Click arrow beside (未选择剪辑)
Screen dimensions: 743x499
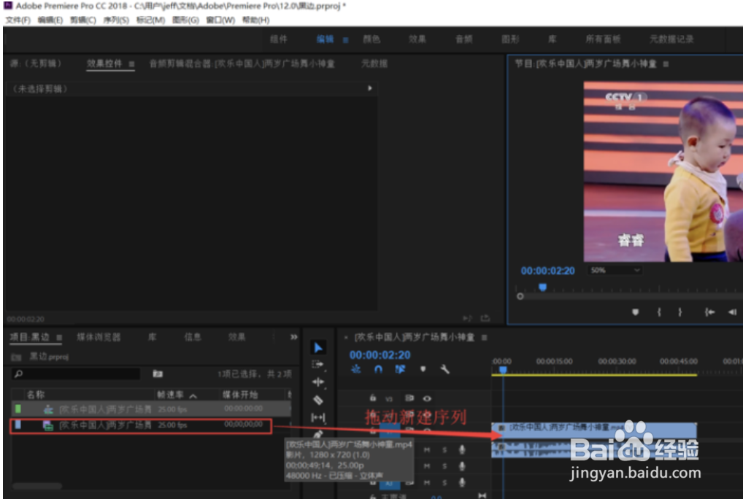(x=369, y=88)
